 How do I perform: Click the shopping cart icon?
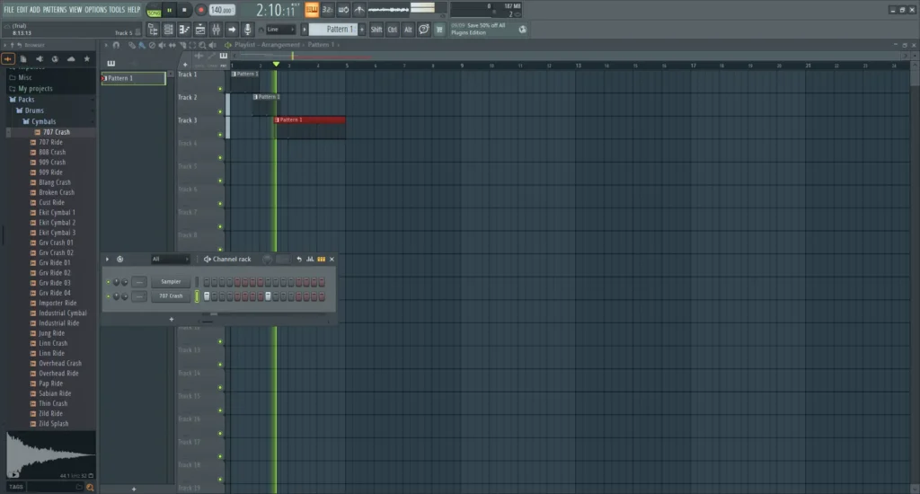438,30
